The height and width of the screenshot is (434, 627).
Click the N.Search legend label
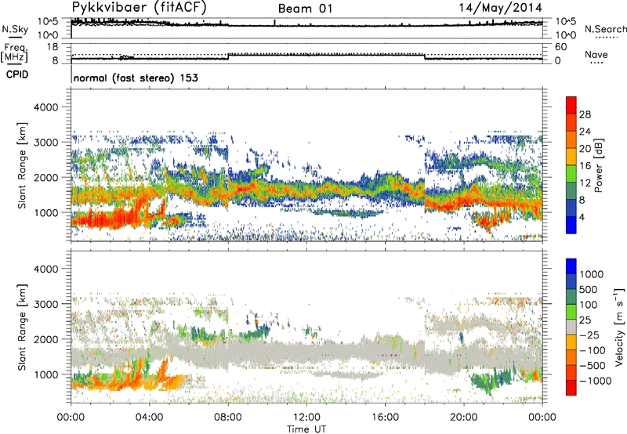(605, 29)
